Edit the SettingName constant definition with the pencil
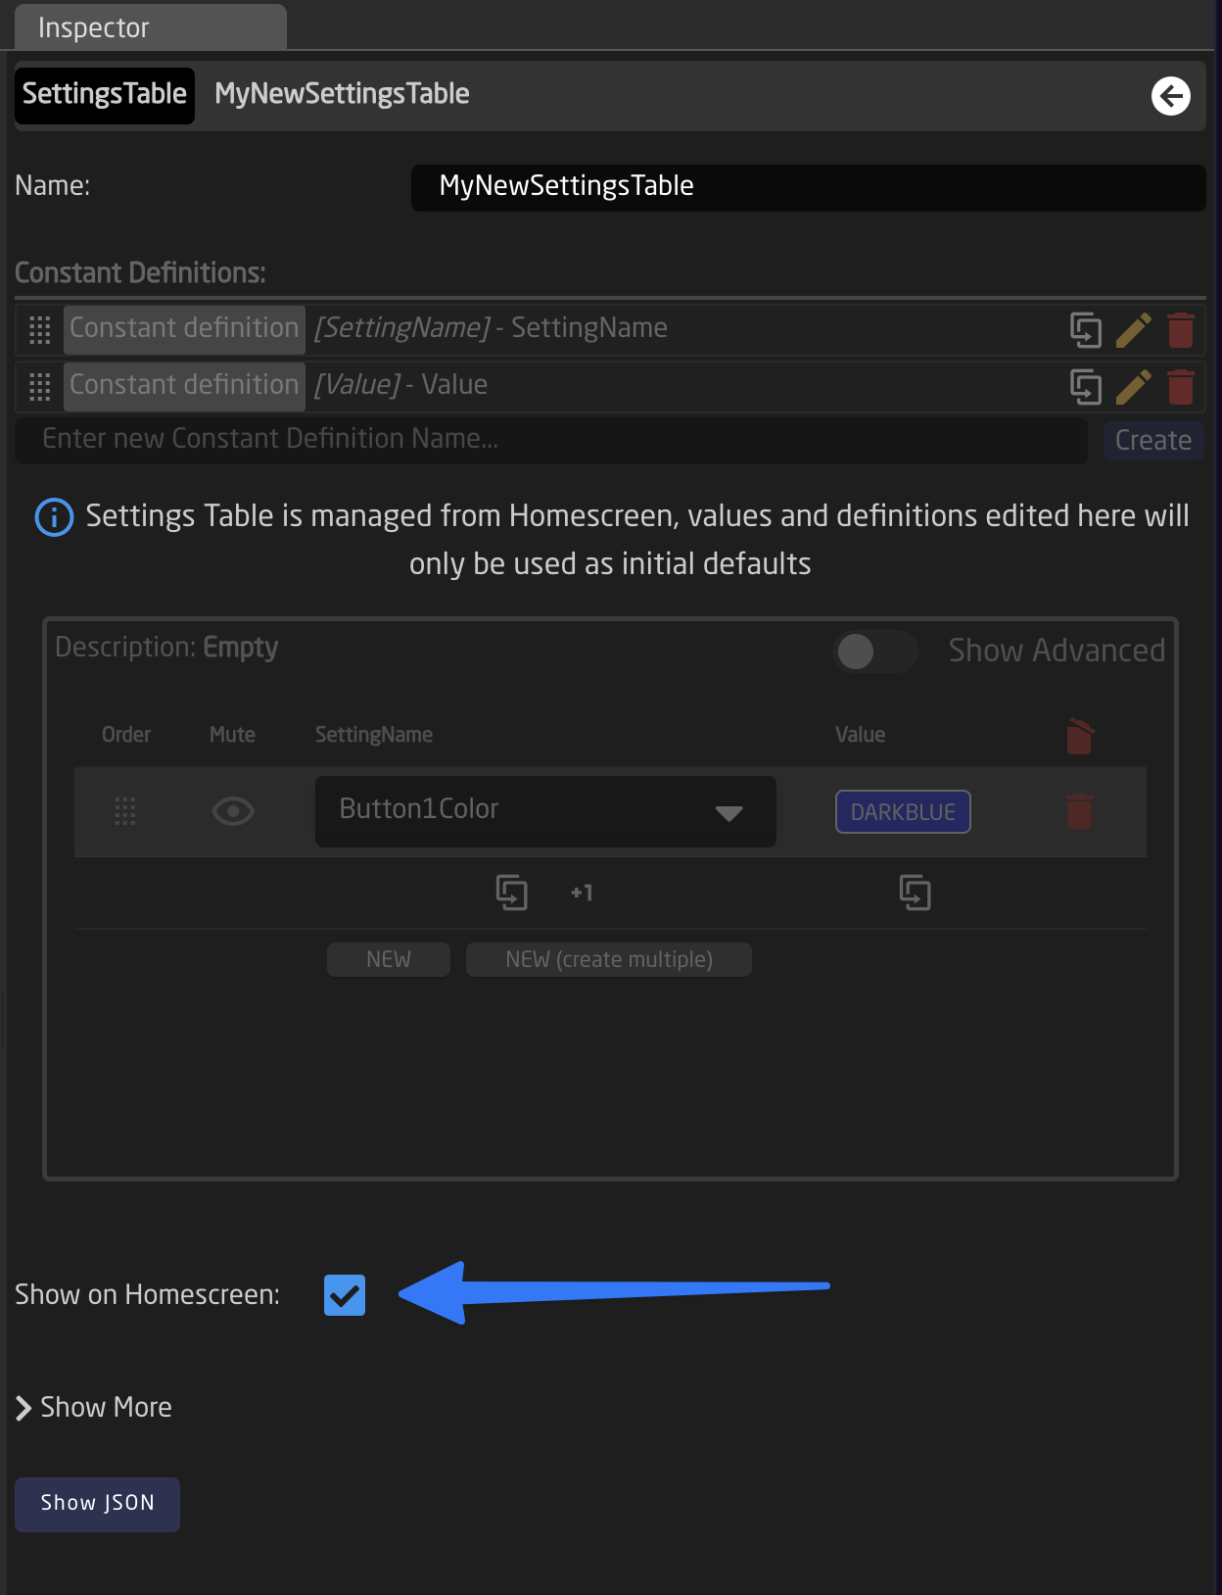 tap(1133, 330)
